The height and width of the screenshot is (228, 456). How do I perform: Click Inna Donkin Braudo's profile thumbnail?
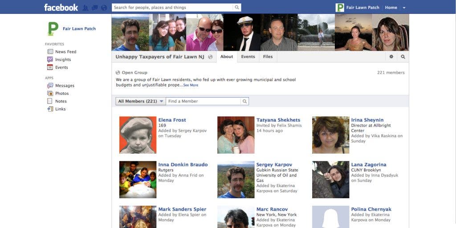[x=138, y=180]
